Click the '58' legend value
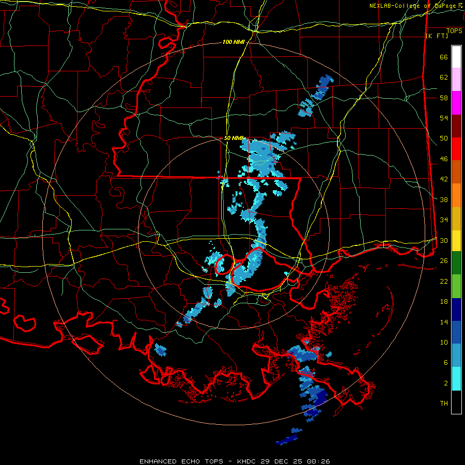The width and height of the screenshot is (465, 465). coord(444,98)
